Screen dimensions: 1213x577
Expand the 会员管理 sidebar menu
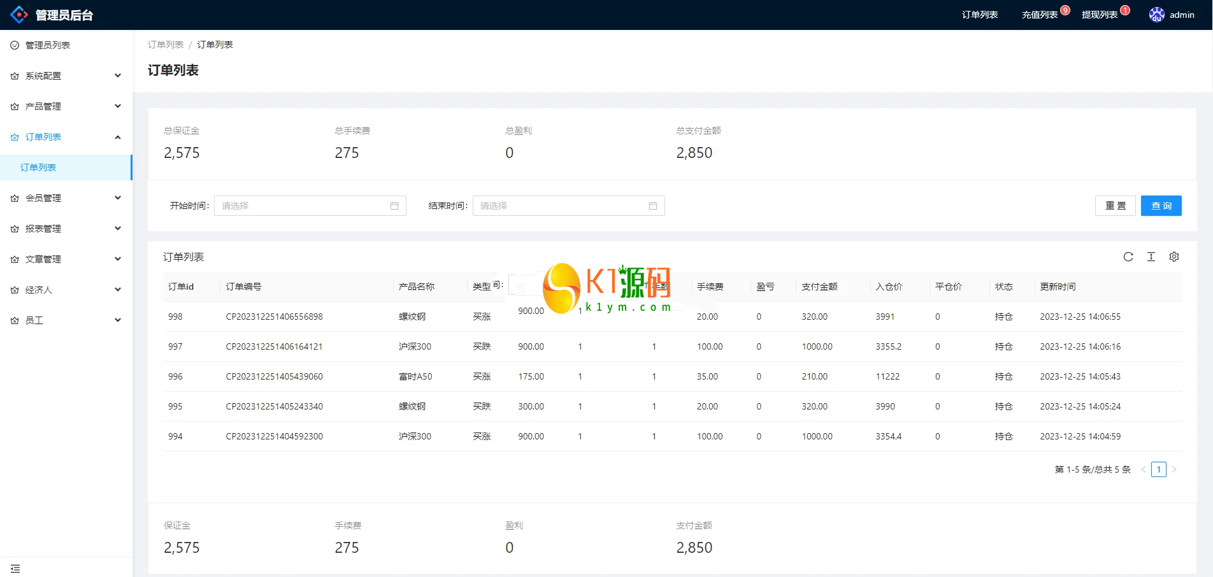click(x=66, y=198)
